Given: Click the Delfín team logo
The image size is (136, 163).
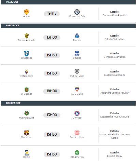Looking at the screenshot, I should click(27, 153).
